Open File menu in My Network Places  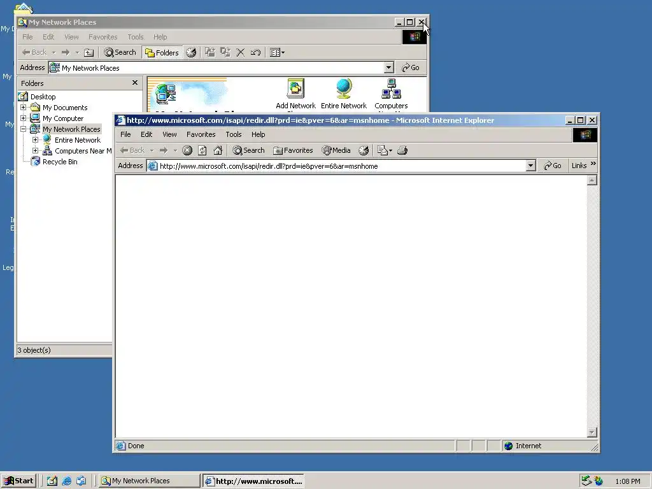(27, 37)
